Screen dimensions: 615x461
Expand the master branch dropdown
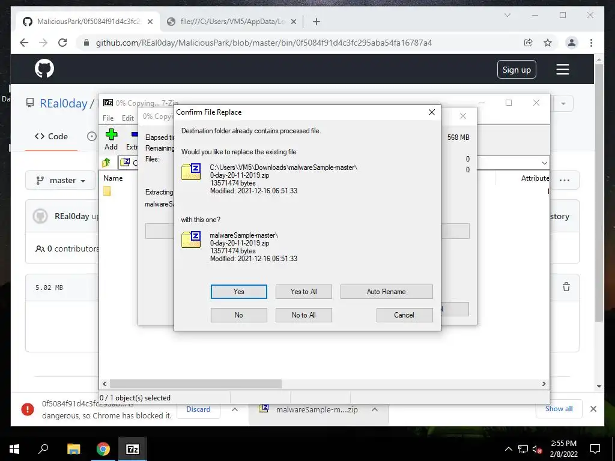(x=61, y=180)
